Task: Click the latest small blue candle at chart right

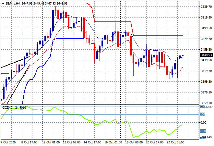Action: tap(183, 55)
